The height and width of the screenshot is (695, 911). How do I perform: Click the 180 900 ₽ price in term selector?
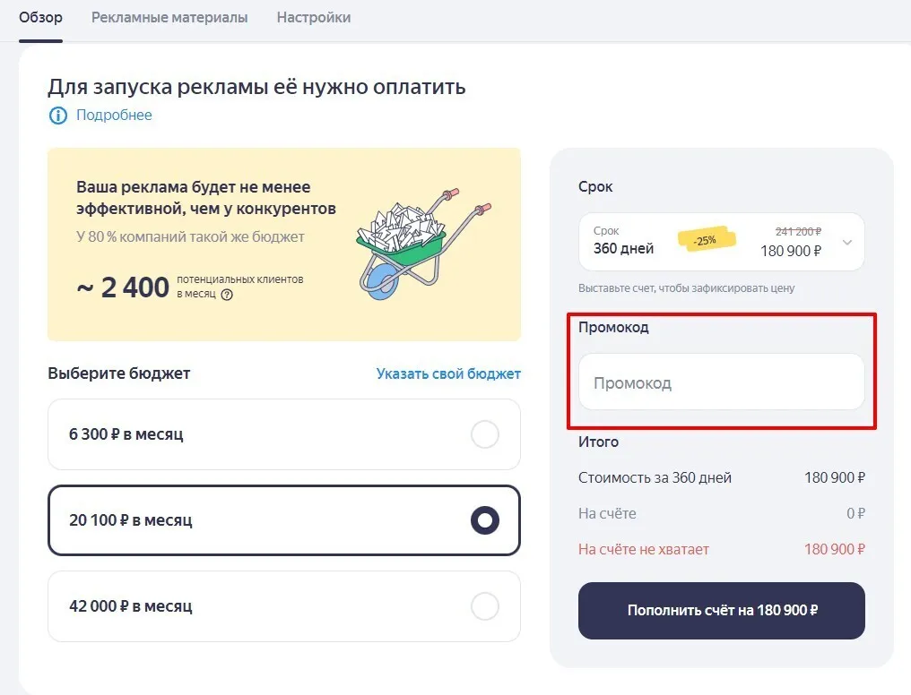click(791, 251)
